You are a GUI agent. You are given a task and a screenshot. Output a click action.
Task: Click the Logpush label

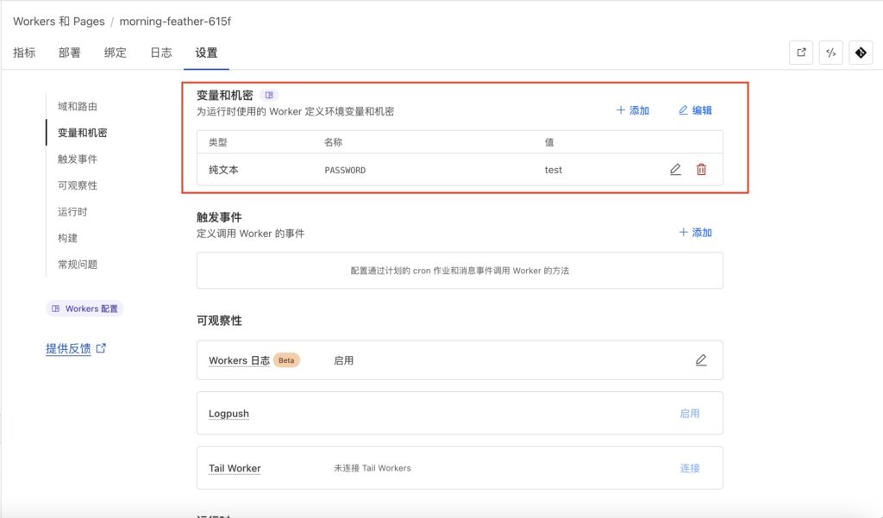point(229,414)
